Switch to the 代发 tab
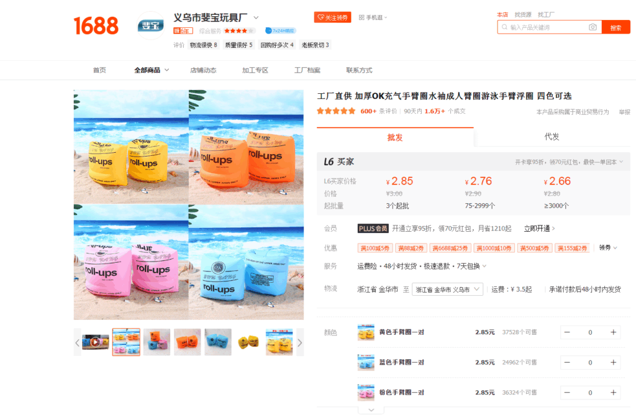 tap(552, 137)
